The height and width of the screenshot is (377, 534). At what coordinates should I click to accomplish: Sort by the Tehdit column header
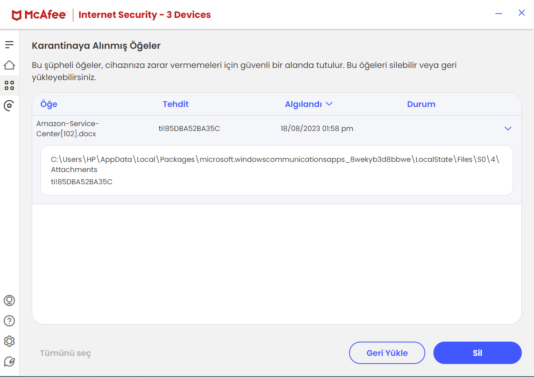[176, 104]
